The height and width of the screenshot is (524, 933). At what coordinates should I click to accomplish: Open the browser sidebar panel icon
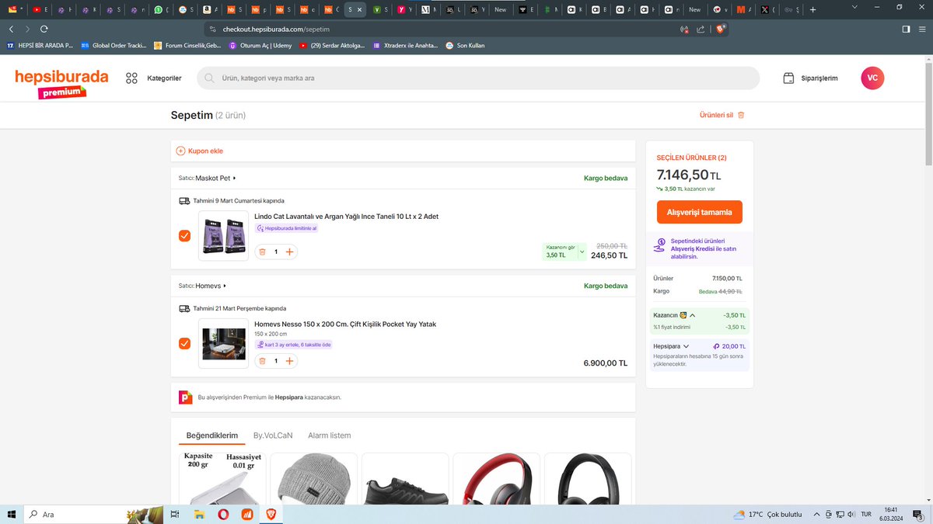pyautogui.click(x=906, y=29)
